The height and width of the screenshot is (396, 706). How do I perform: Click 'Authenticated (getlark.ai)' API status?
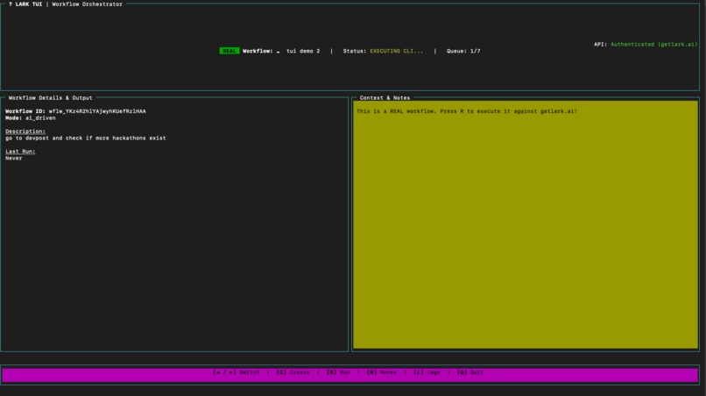click(653, 44)
